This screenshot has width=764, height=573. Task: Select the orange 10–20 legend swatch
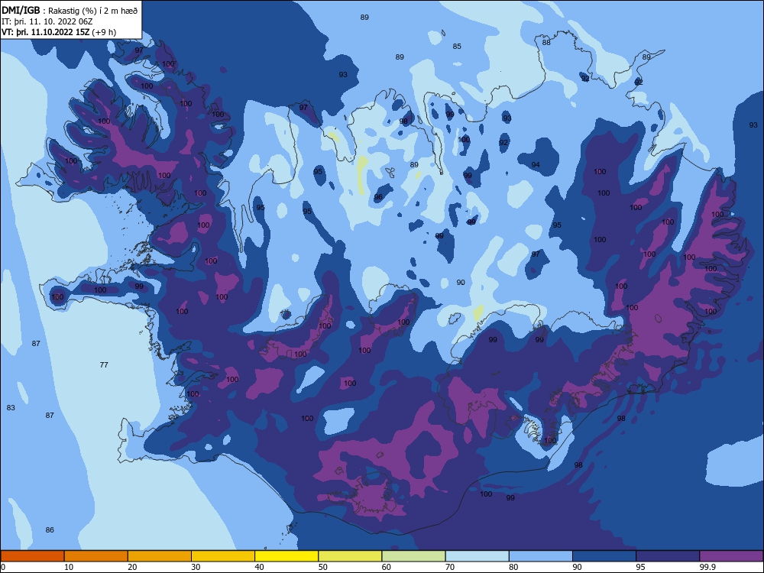(x=96, y=556)
